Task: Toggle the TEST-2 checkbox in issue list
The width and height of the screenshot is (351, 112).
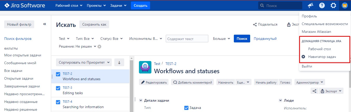Action: coord(58,74)
